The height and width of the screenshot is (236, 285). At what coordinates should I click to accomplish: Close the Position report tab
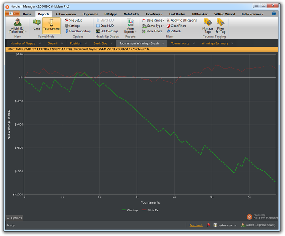[86, 43]
